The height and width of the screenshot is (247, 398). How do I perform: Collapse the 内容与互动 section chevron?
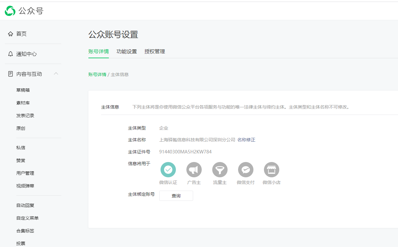tap(56, 74)
